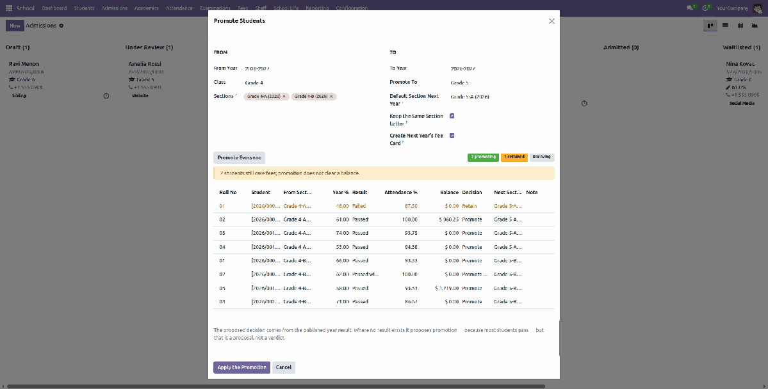768x389 pixels.
Task: Sort table by Attendance % column header
Action: click(x=400, y=193)
